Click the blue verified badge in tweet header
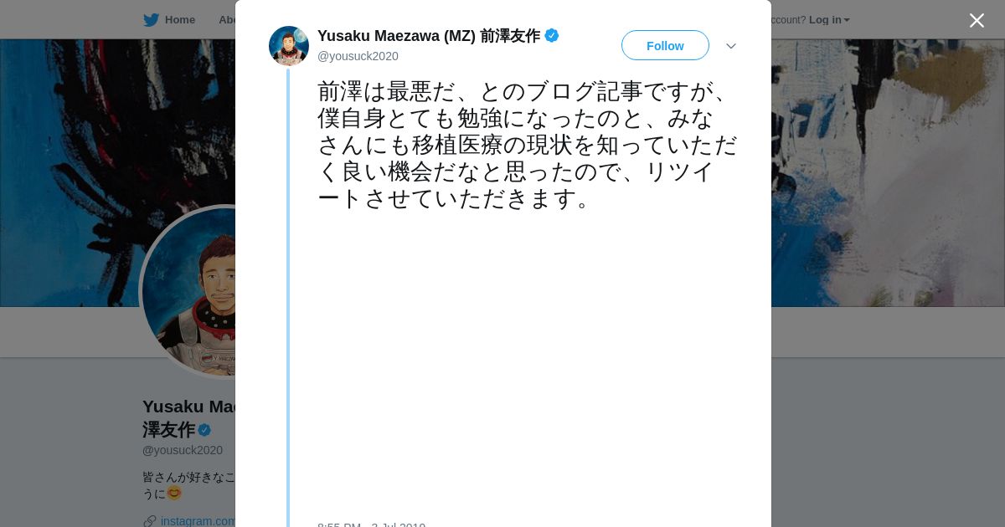Viewport: 1005px width, 527px height. click(x=552, y=35)
